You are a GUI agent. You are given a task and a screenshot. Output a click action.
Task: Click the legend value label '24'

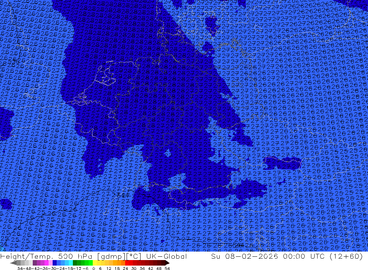pyautogui.click(x=125, y=269)
